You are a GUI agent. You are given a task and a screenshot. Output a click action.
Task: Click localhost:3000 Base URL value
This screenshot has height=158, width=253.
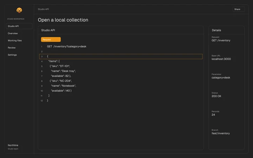221,59
